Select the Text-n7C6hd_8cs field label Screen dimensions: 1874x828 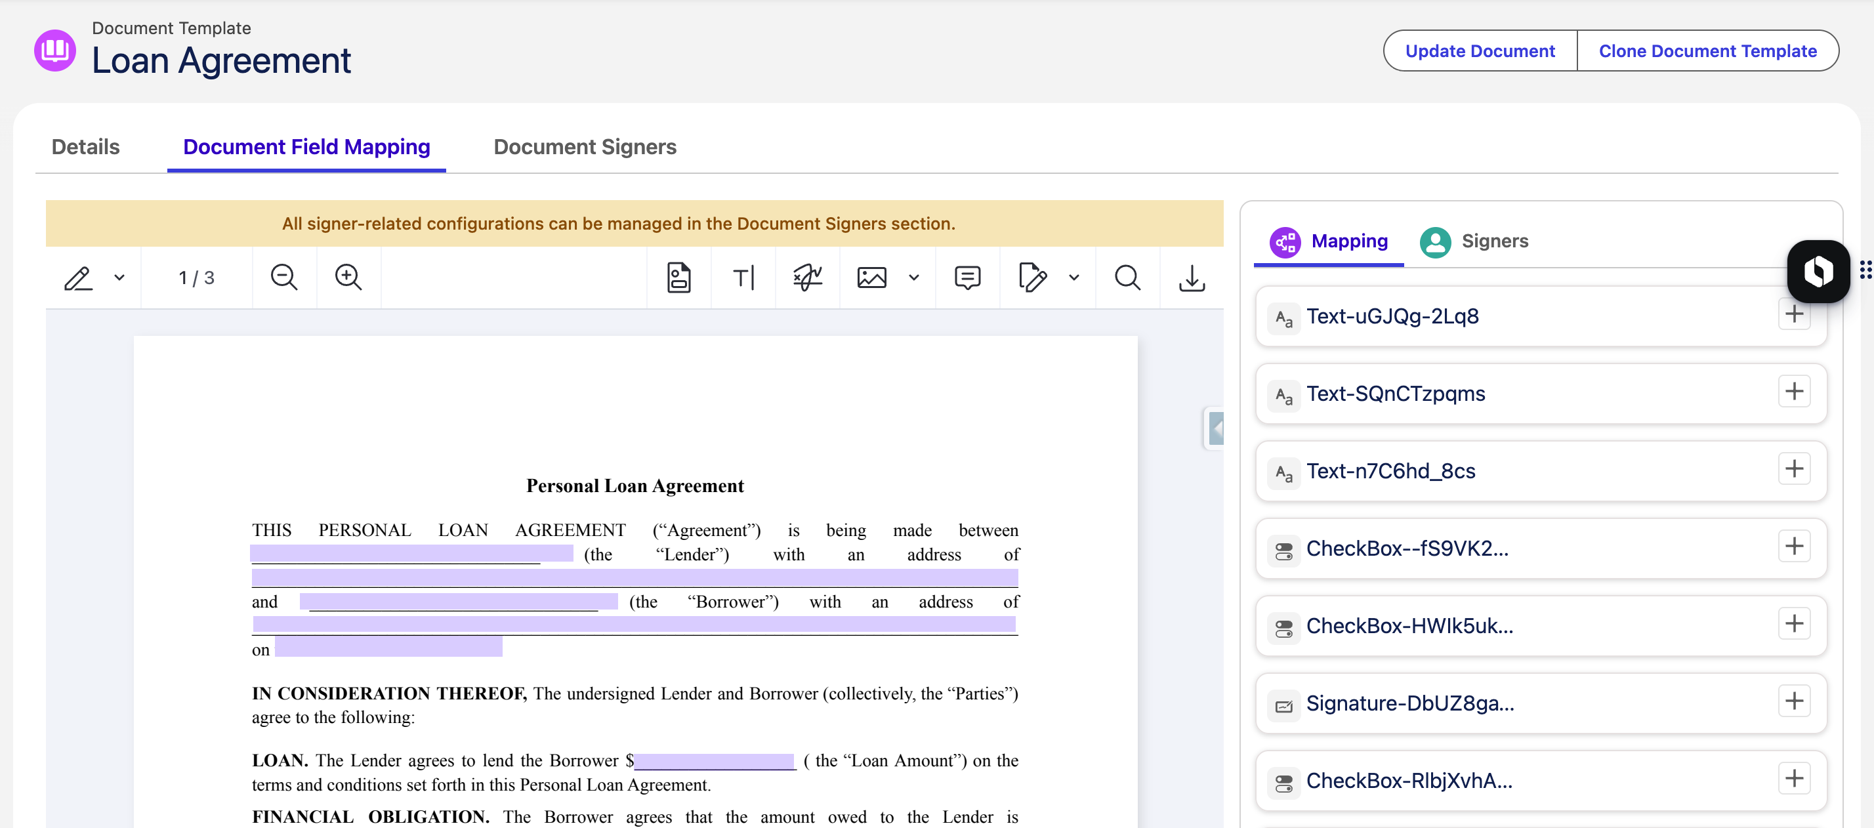click(1391, 470)
